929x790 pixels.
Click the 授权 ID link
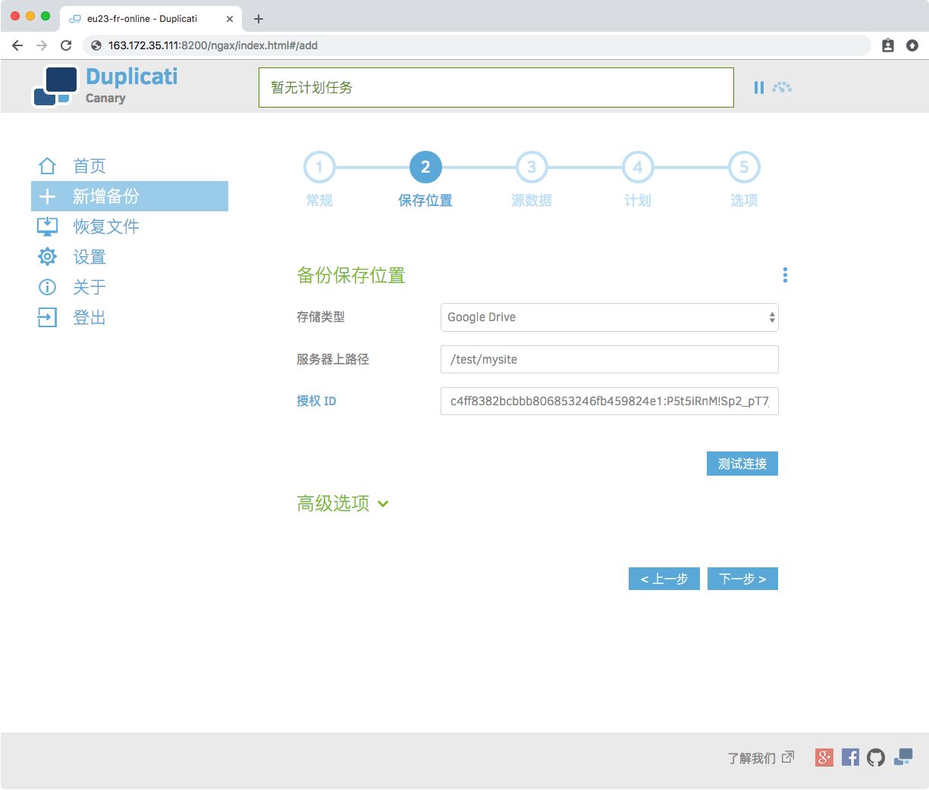(x=316, y=401)
